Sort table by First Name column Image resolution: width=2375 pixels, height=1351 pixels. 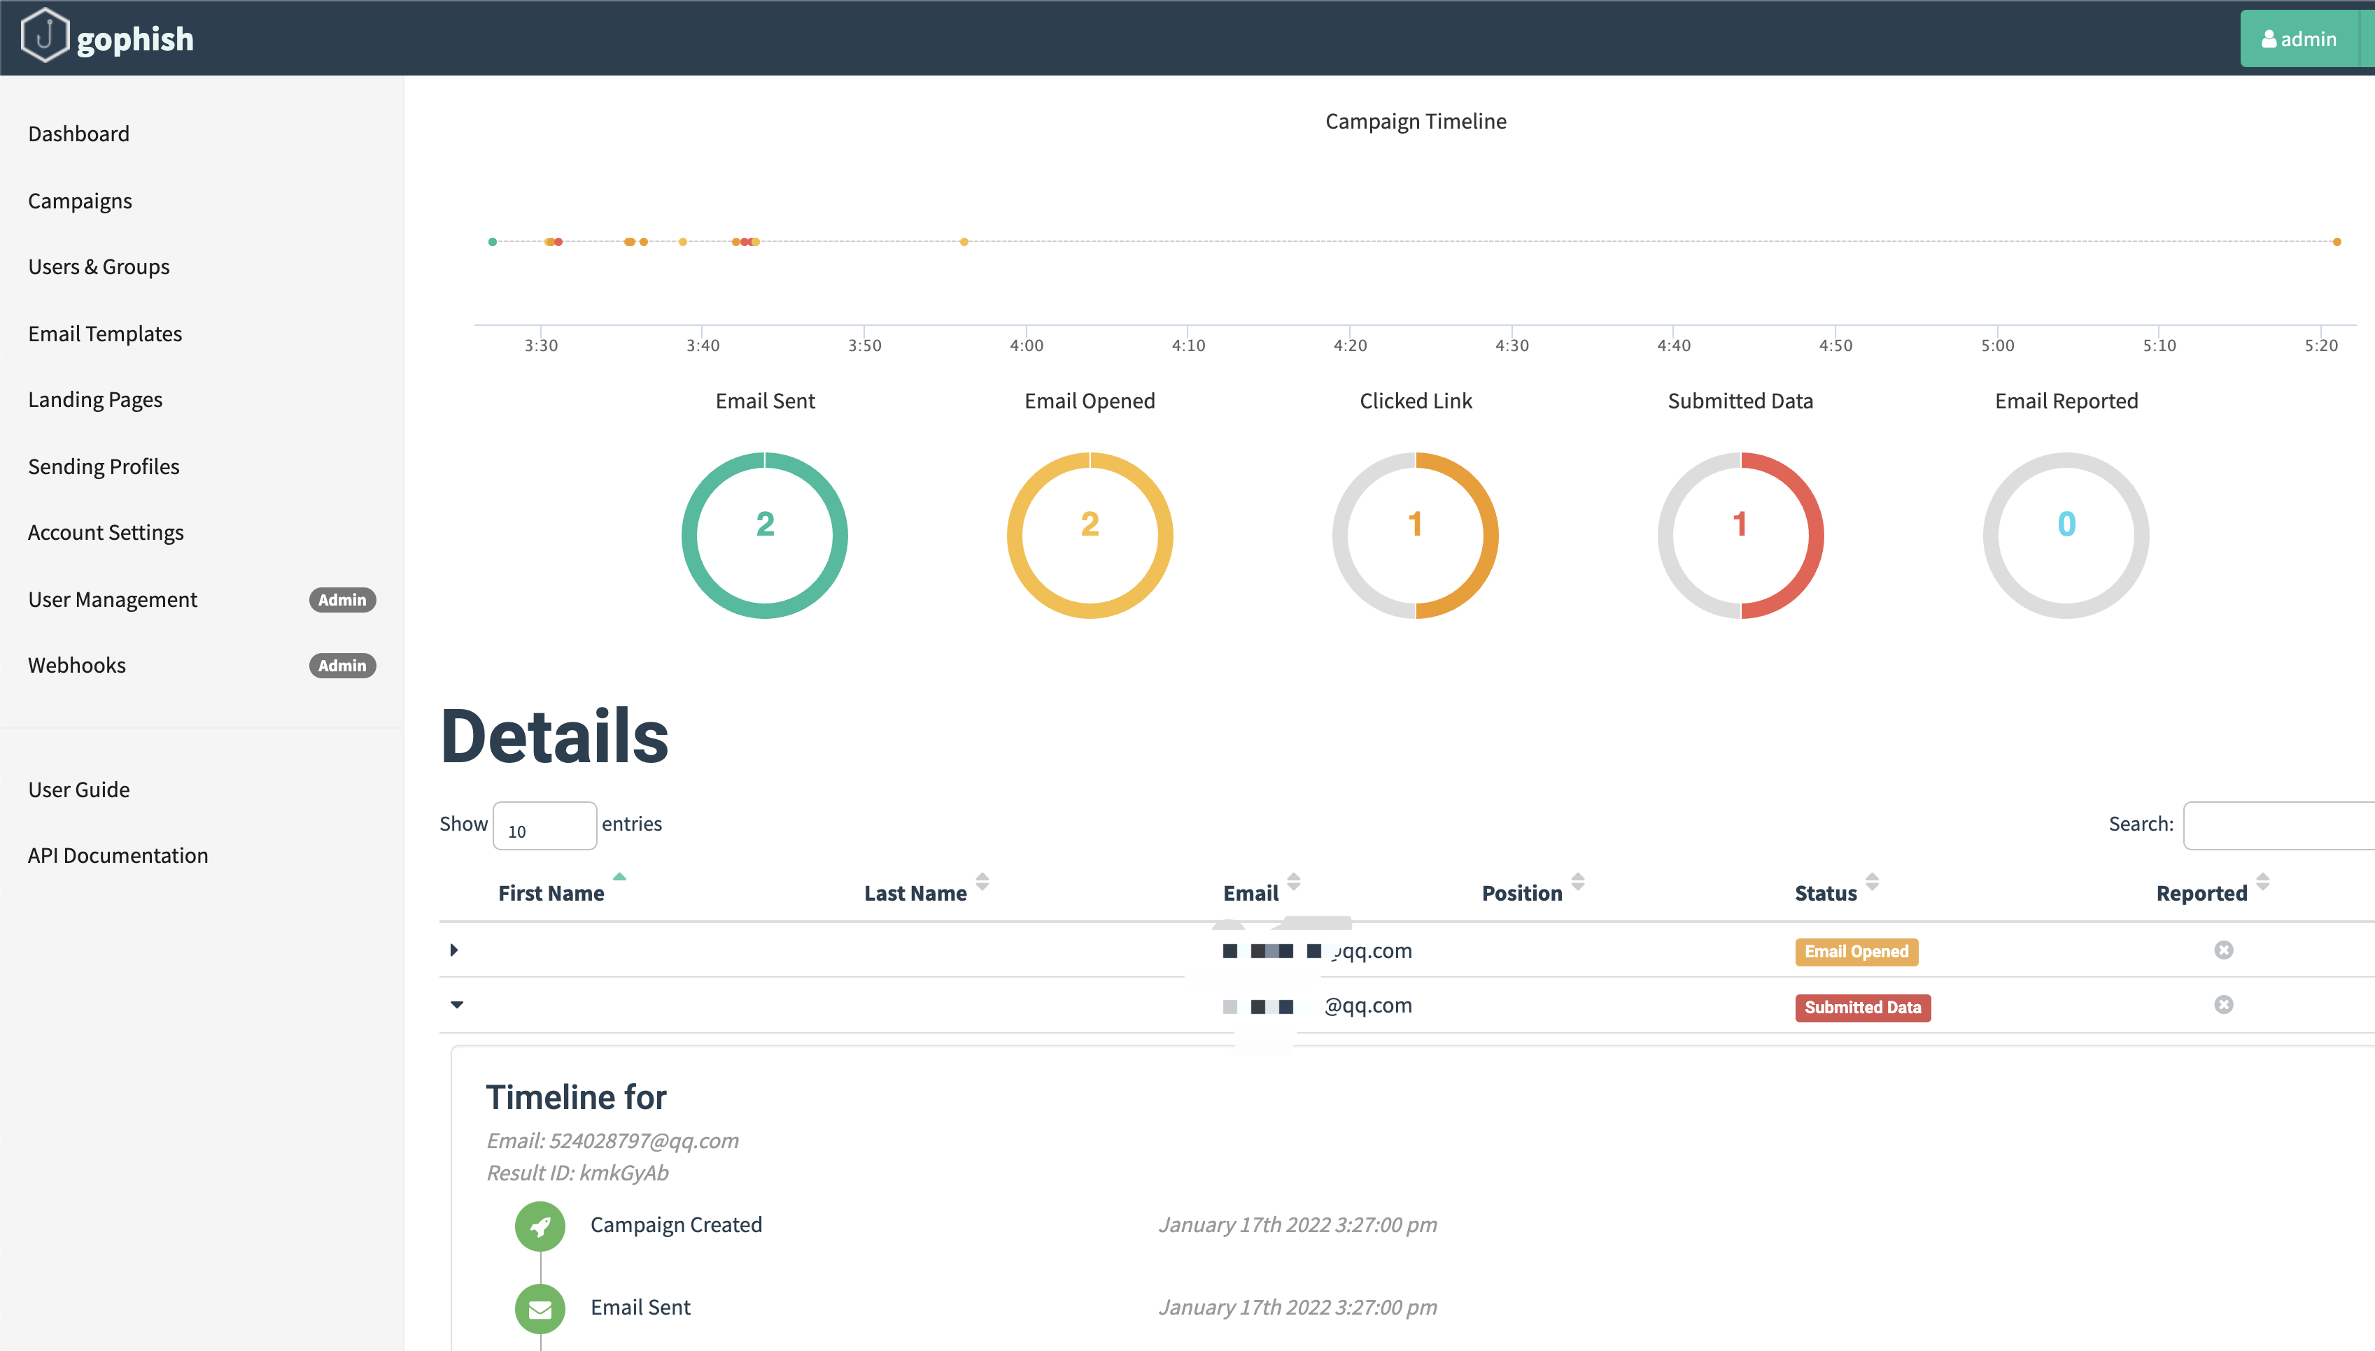(551, 892)
